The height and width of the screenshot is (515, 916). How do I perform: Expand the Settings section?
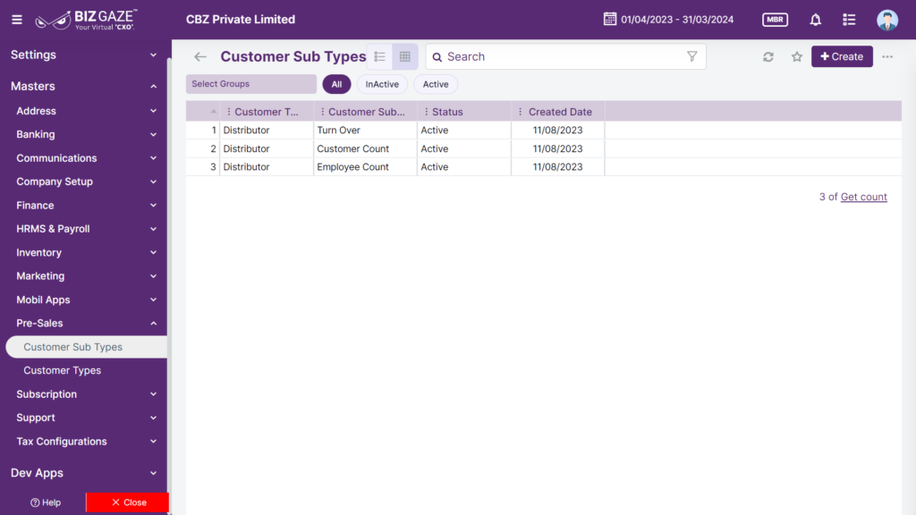[83, 55]
